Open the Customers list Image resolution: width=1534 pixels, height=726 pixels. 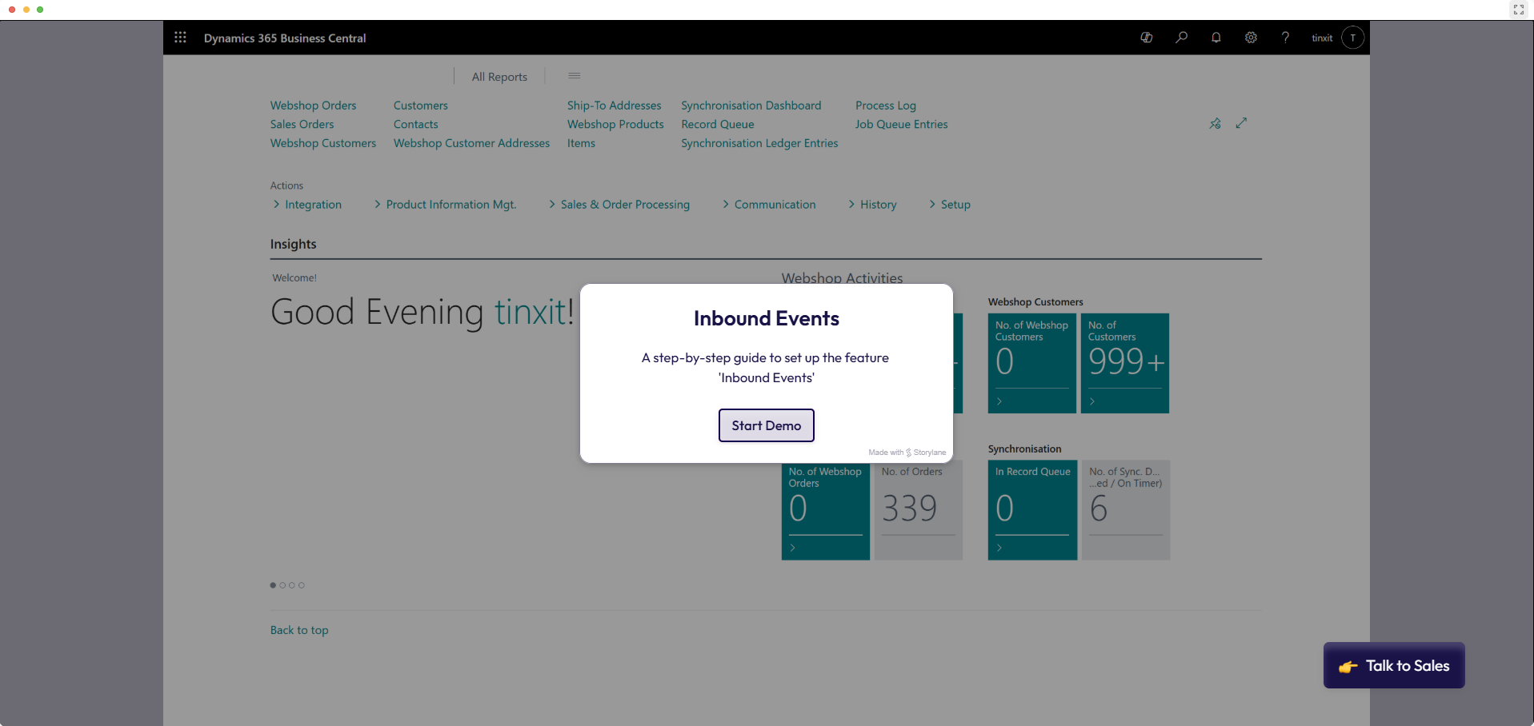(420, 106)
